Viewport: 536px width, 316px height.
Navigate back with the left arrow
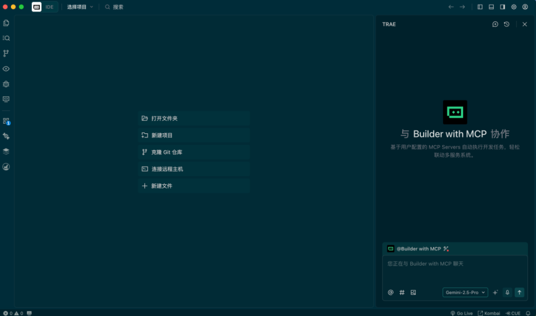tap(451, 7)
